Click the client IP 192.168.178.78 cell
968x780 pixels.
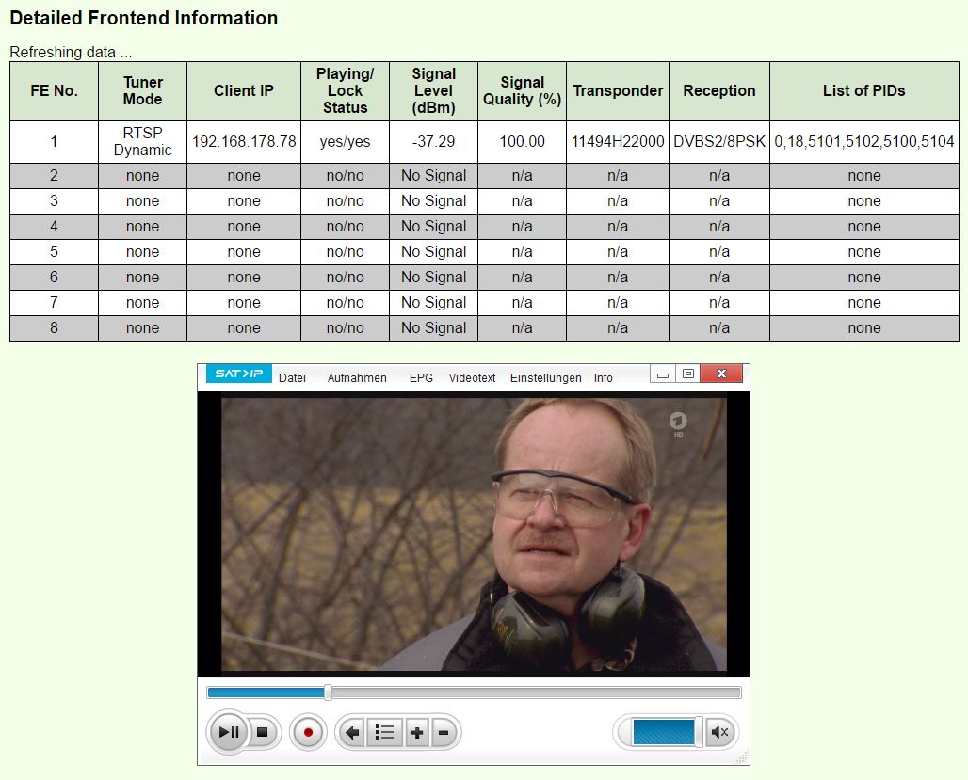(244, 141)
